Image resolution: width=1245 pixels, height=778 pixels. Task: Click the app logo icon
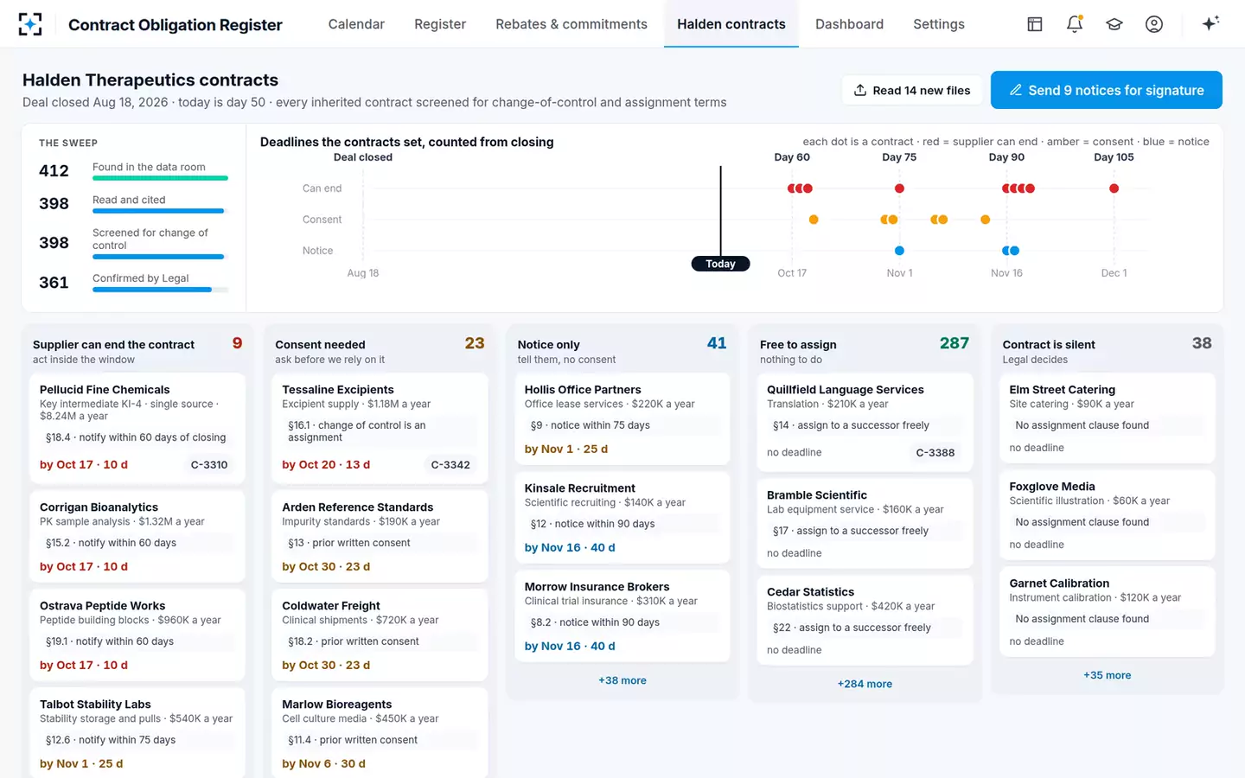coord(30,24)
